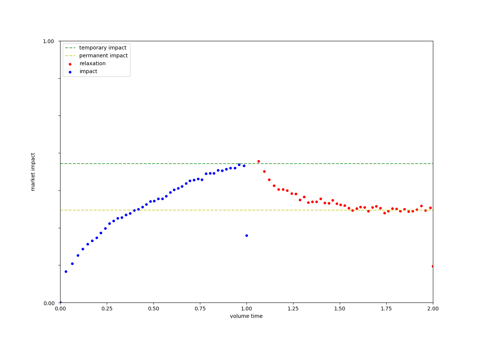Image resolution: width=481 pixels, height=340 pixels.
Task: Click the 0.25 x-axis tick label
Action: tap(107, 309)
